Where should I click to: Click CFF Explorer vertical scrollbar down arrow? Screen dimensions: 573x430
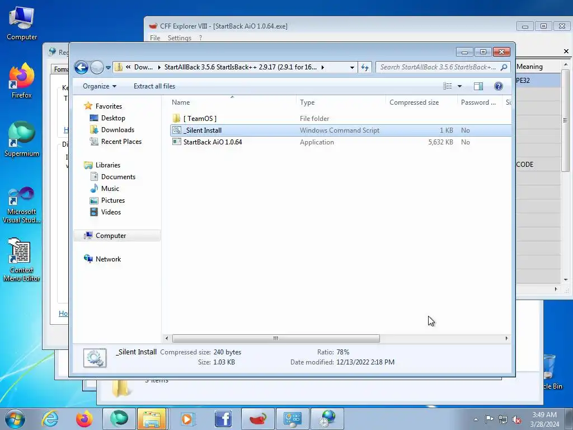point(566,280)
